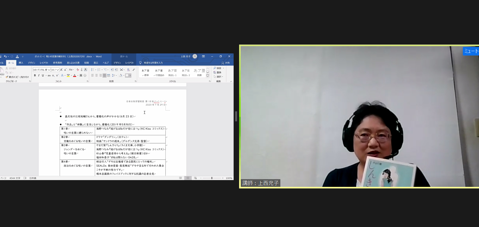Open the Change Case Aa menu
Viewport: 479px width, 227px height.
click(71, 70)
